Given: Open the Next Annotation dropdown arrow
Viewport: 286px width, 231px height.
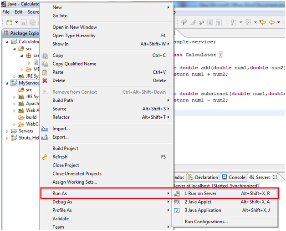Looking at the screenshot, I should (241, 22).
